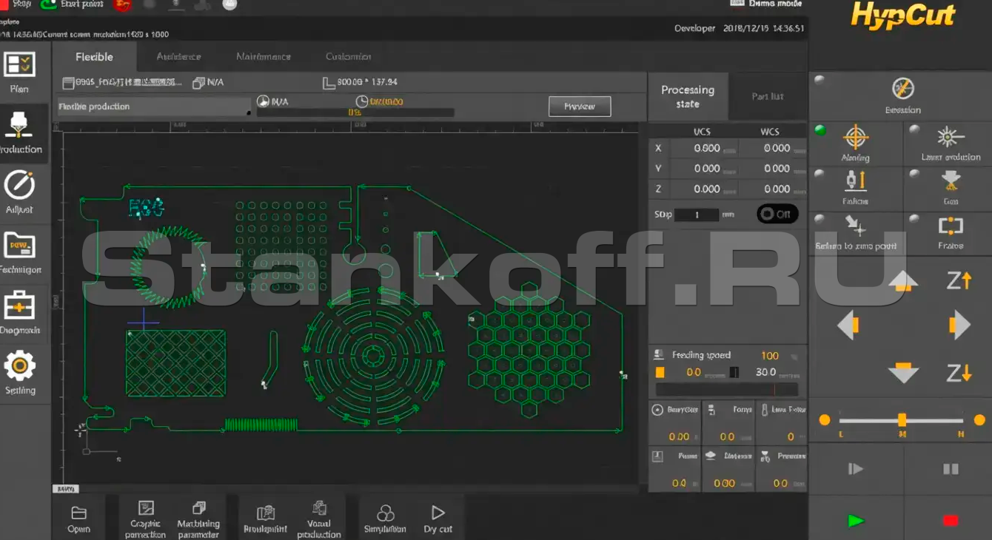
Task: Click the Preview button
Action: pos(579,107)
